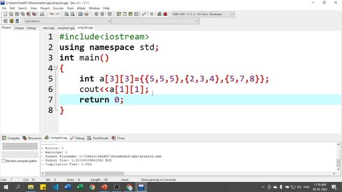Open the bottom panel Debug tab
This screenshot has width=342, height=192.
pos(77,138)
